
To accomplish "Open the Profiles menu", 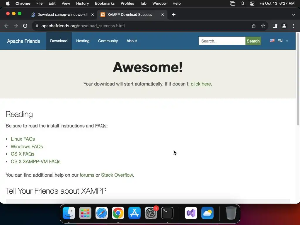I will pos(127,4).
